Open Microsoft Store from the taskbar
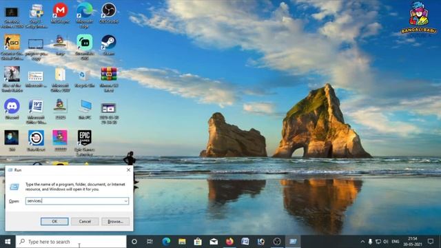The height and width of the screenshot is (248, 441). point(198,242)
